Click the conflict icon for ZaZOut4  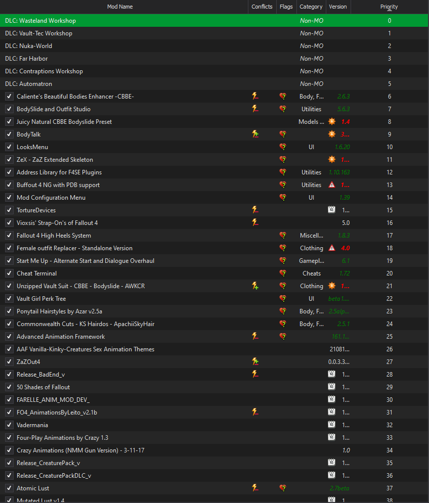tap(255, 361)
